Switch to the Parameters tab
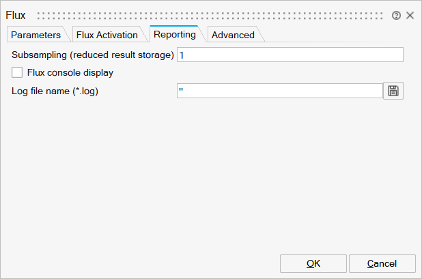422x279 pixels. pos(36,35)
